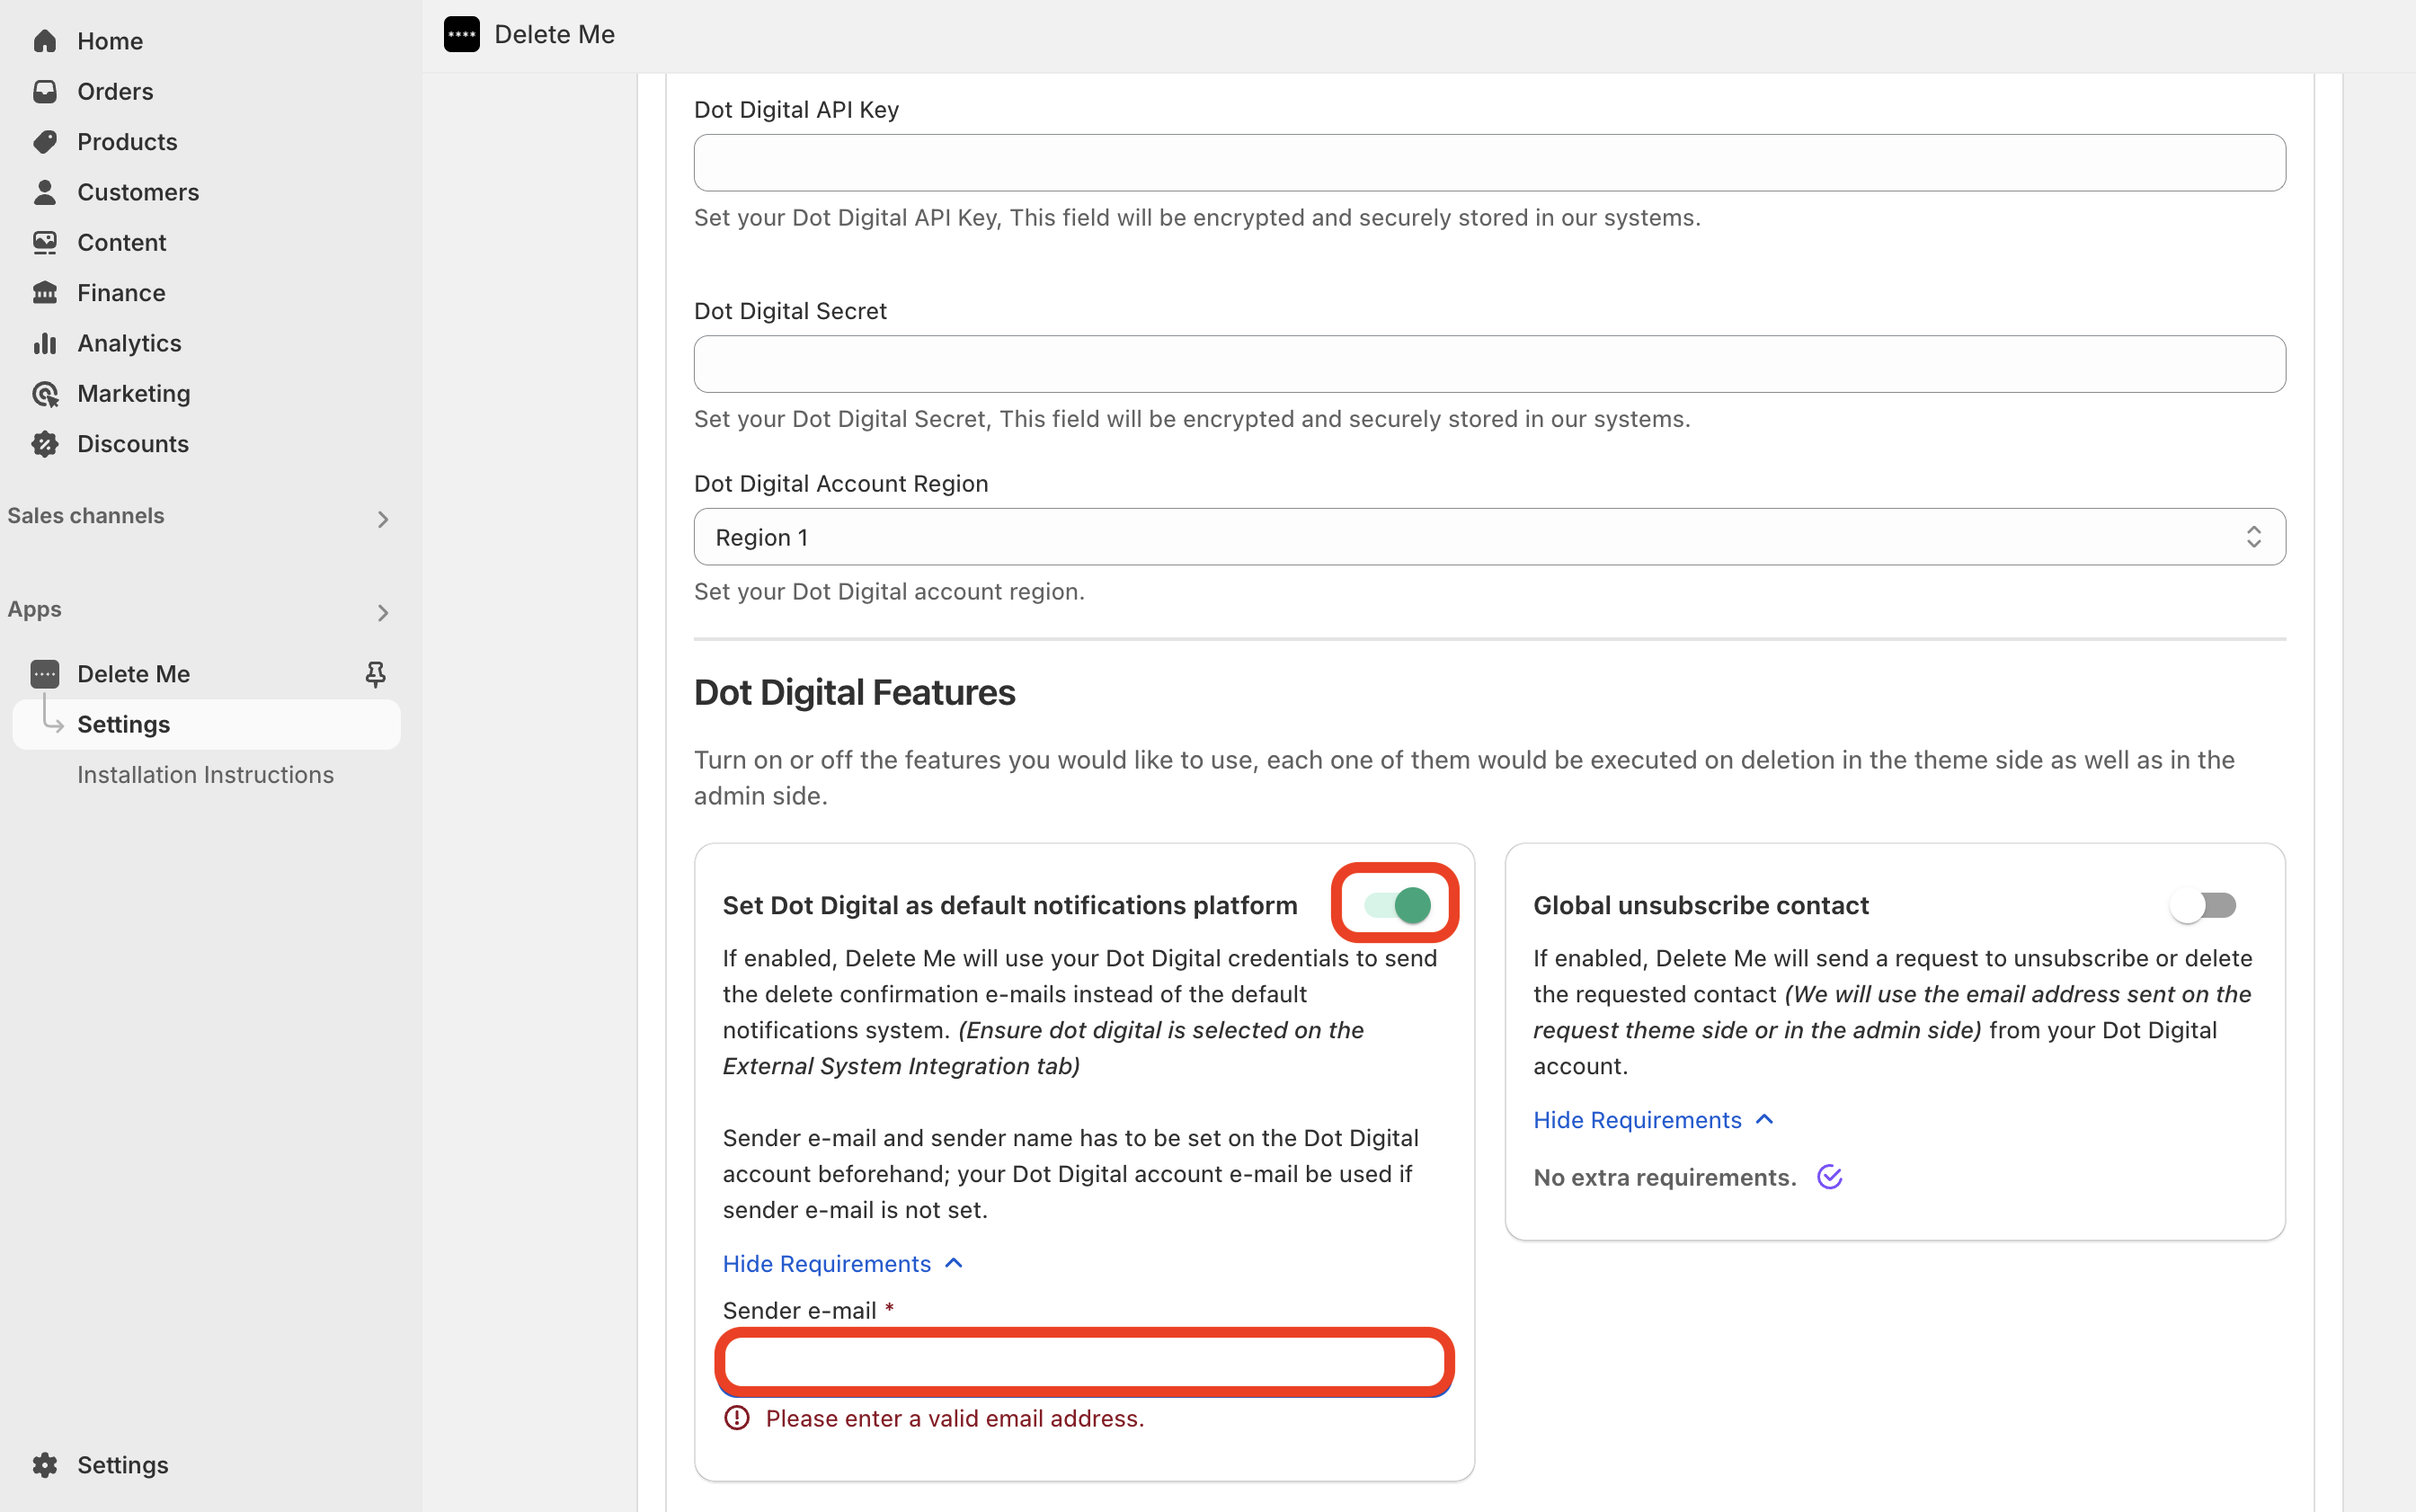Disable Dot Digital default notifications toggle
This screenshot has width=2416, height=1512.
click(x=1398, y=905)
